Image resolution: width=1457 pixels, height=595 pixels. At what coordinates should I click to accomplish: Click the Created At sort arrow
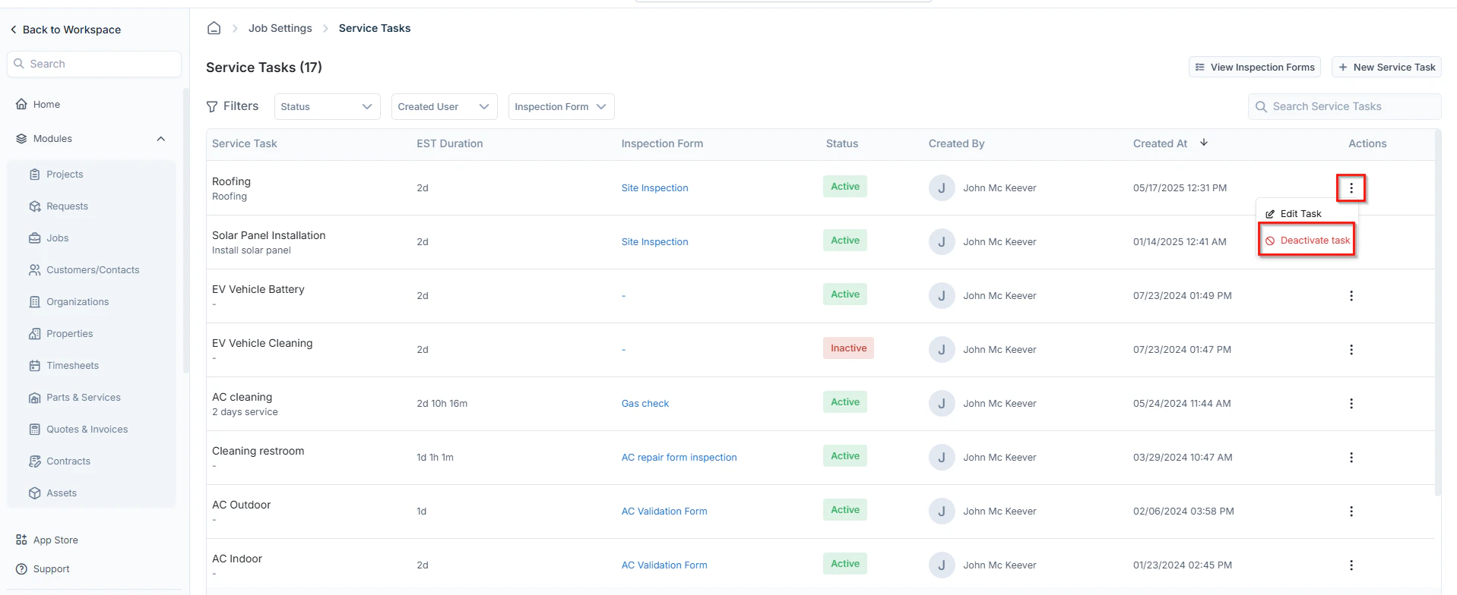1204,143
